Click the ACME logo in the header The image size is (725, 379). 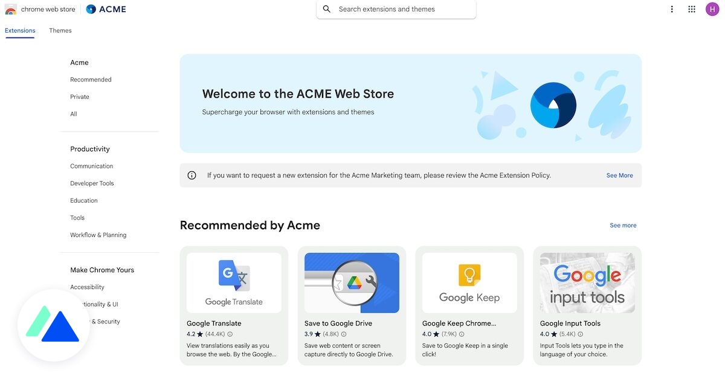click(106, 9)
